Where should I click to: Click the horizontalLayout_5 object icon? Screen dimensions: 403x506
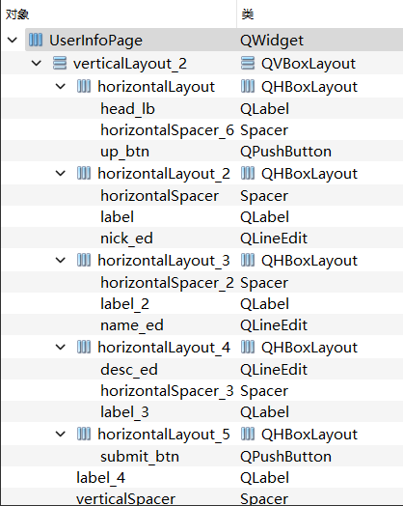(84, 434)
